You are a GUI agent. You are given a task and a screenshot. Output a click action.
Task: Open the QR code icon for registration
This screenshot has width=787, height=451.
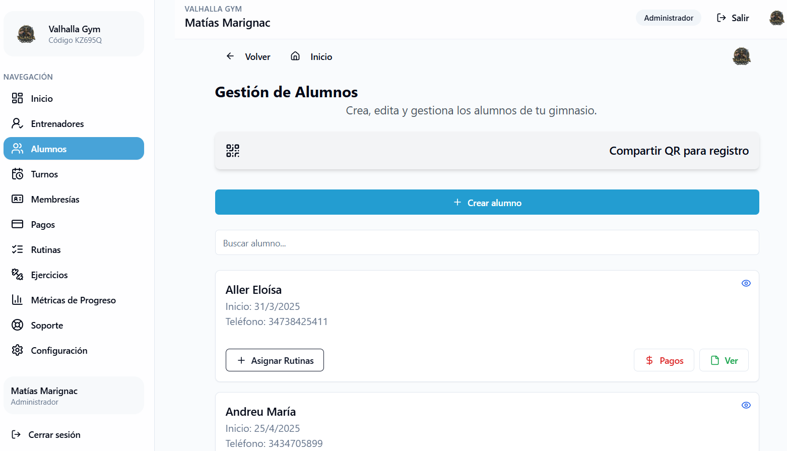click(232, 150)
